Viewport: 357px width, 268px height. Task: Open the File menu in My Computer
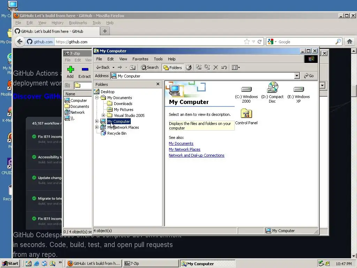99,59
